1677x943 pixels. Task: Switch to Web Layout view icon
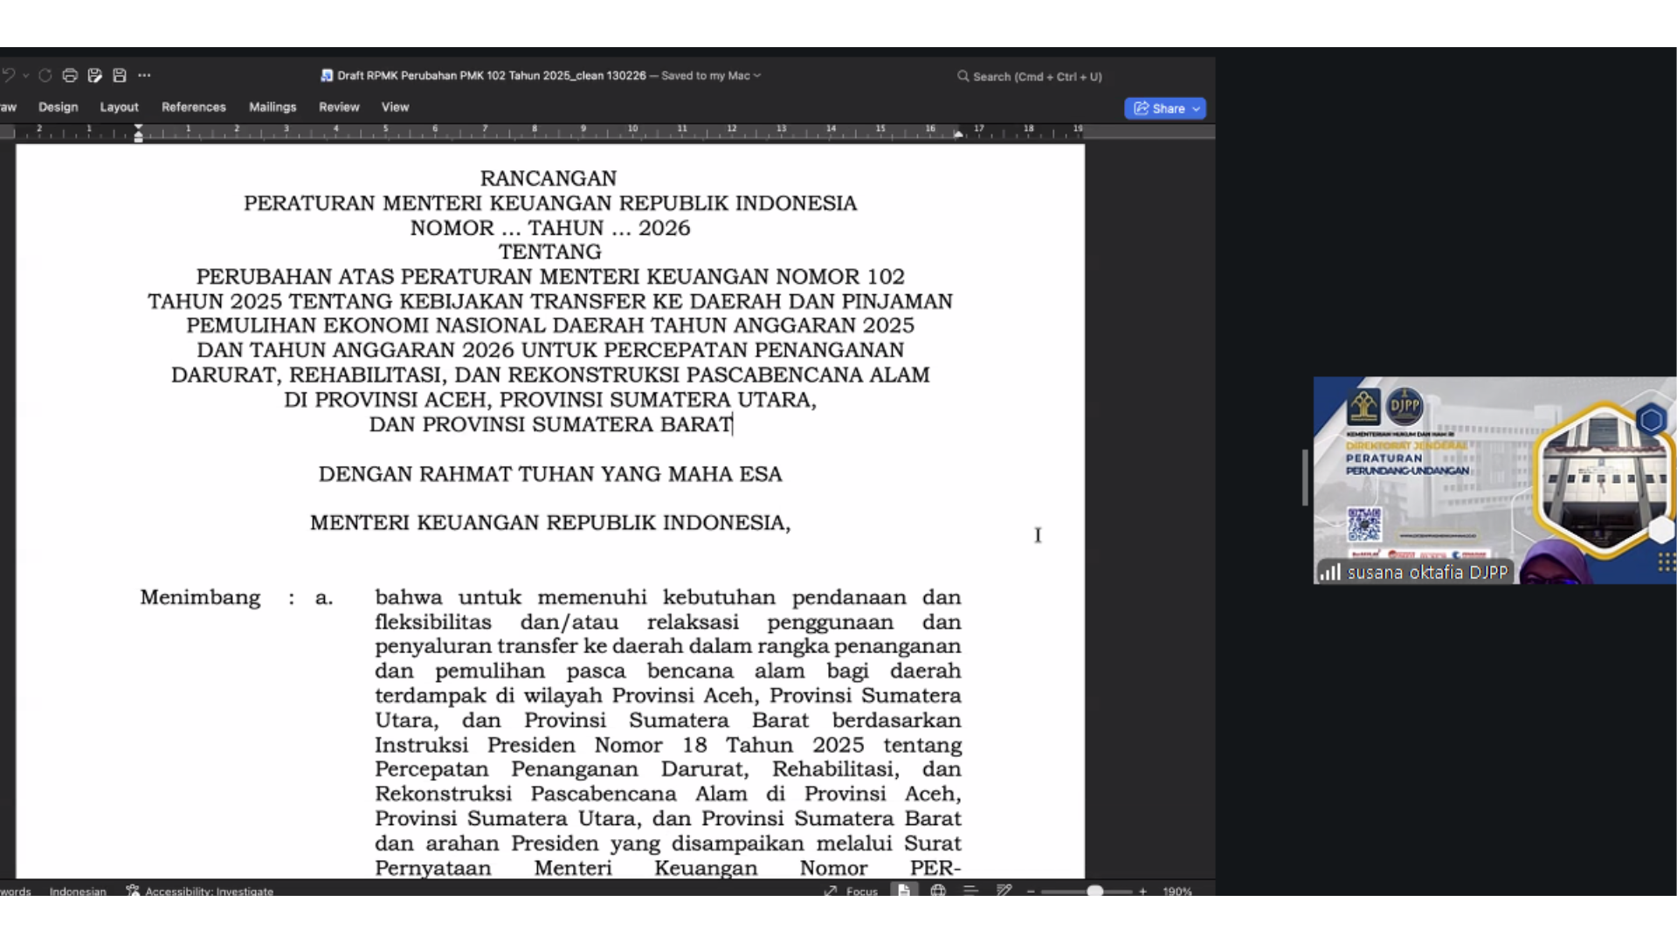[x=938, y=891]
